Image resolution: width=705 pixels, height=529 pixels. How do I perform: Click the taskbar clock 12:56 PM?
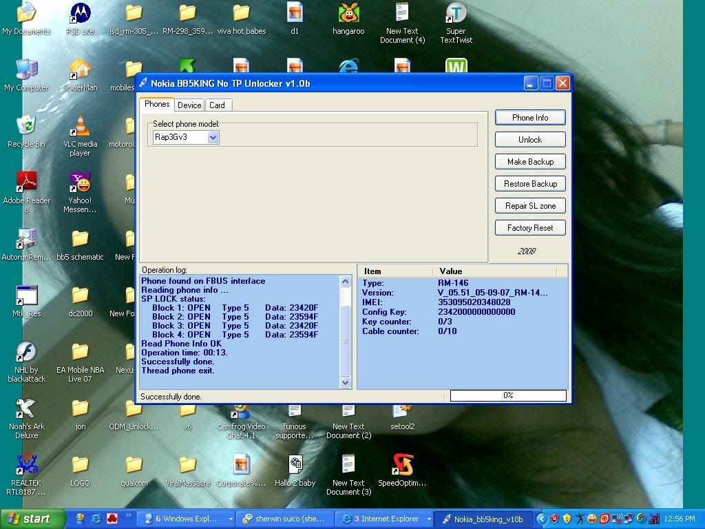tap(680, 519)
